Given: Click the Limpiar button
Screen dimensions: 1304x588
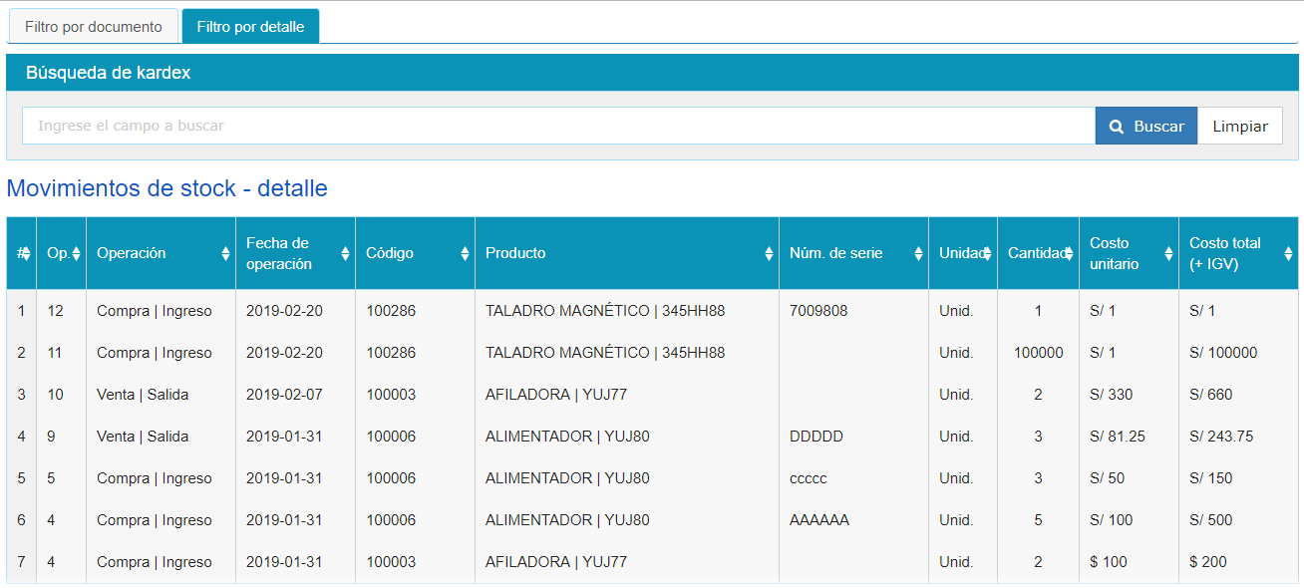Looking at the screenshot, I should point(1239,127).
